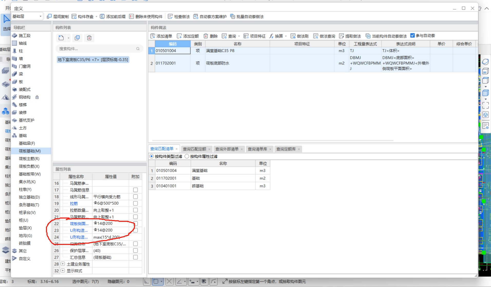This screenshot has width=491, height=287.
Task: Open the 拉筋 property link
Action: pos(74,203)
